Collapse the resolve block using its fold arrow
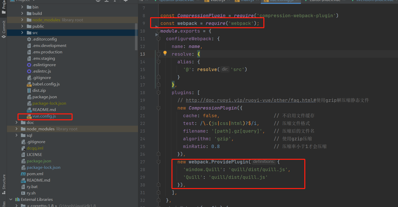The height and width of the screenshot is (207, 398). tap(159, 54)
